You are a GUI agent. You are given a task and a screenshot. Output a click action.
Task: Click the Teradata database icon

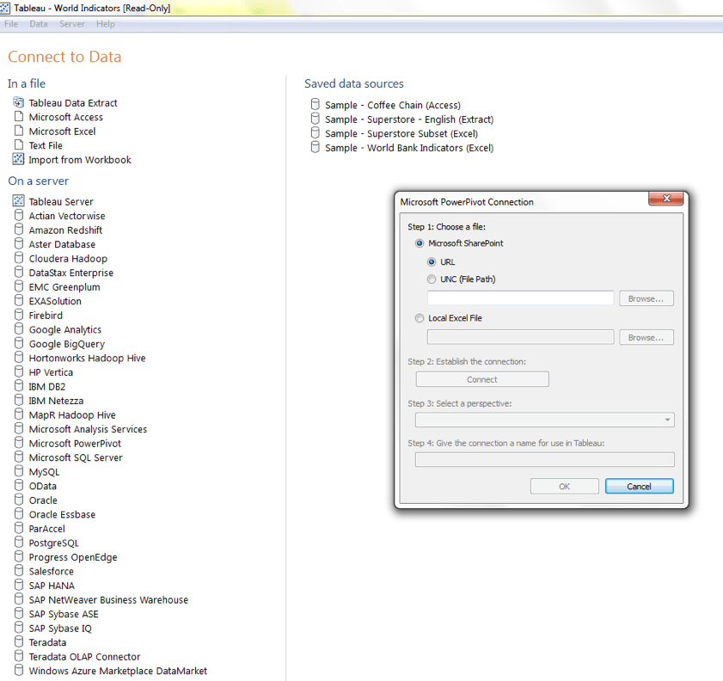click(19, 641)
